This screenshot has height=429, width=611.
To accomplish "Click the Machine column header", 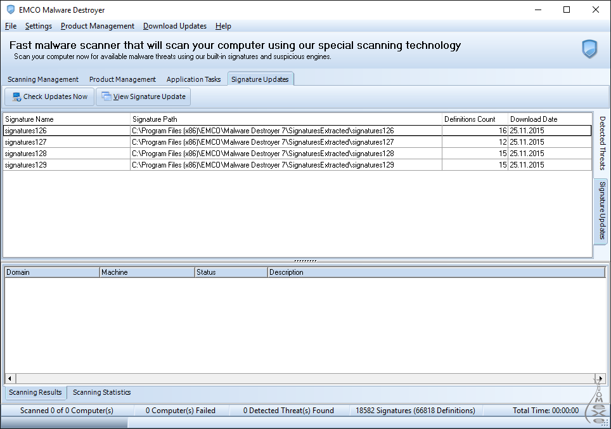I will click(147, 272).
